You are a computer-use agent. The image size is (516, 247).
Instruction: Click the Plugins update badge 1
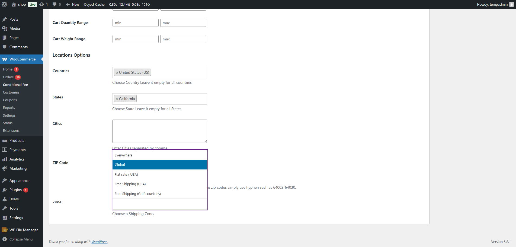point(26,190)
